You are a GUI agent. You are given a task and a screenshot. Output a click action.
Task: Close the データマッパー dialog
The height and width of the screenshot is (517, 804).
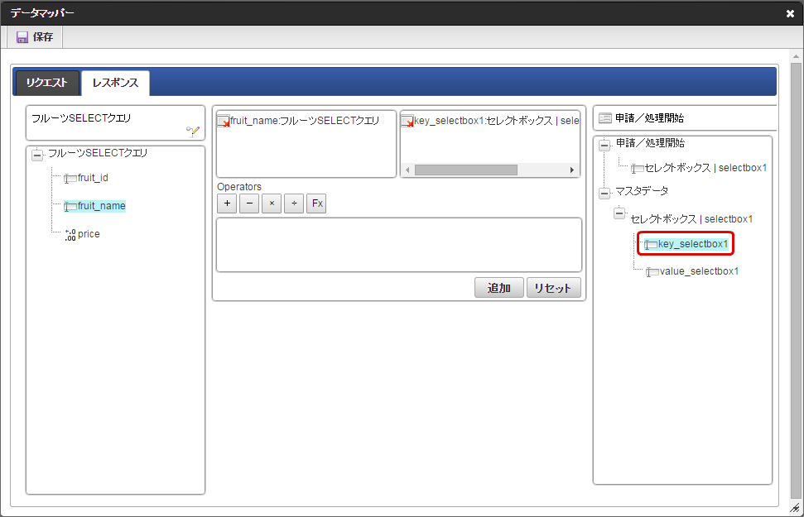tap(790, 14)
